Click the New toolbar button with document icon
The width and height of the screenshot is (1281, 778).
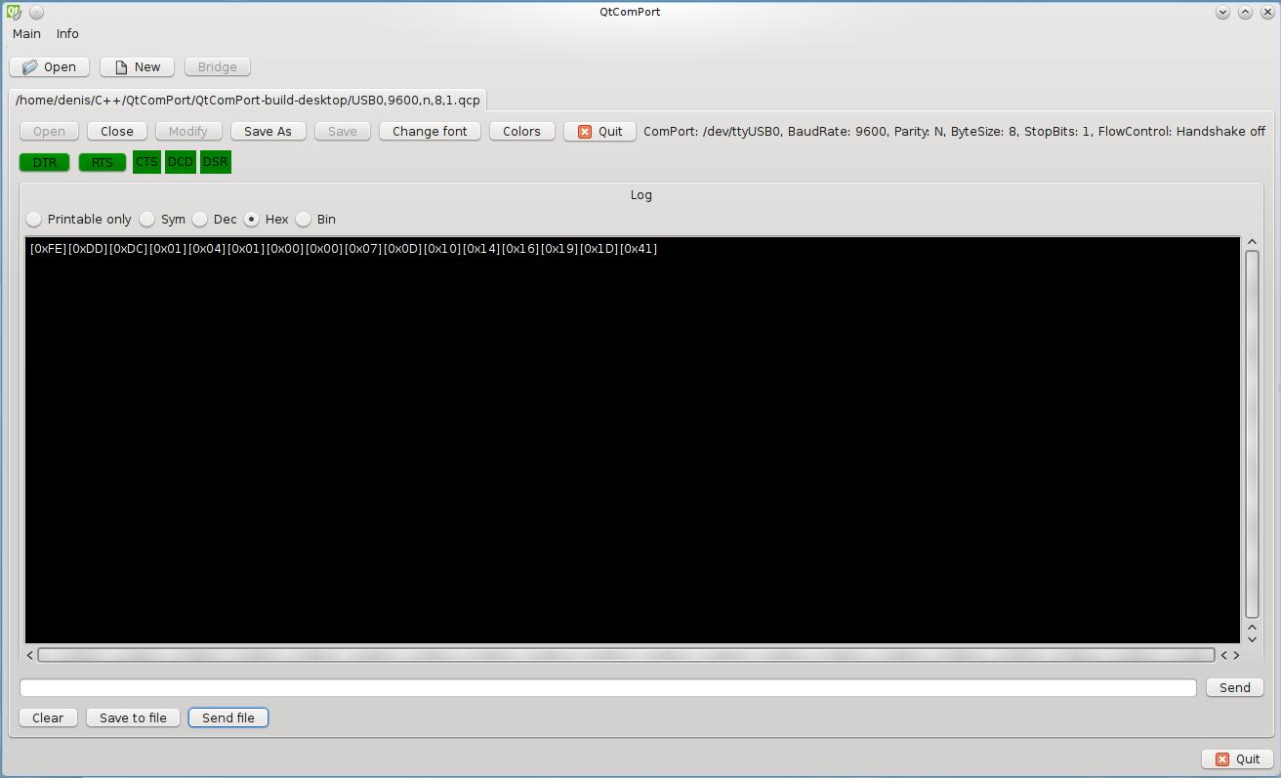138,66
